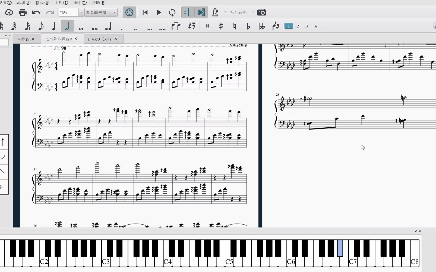This screenshot has height=272, width=436.
Task: Open the 工具(T) menu
Action: pyautogui.click(x=61, y=3)
